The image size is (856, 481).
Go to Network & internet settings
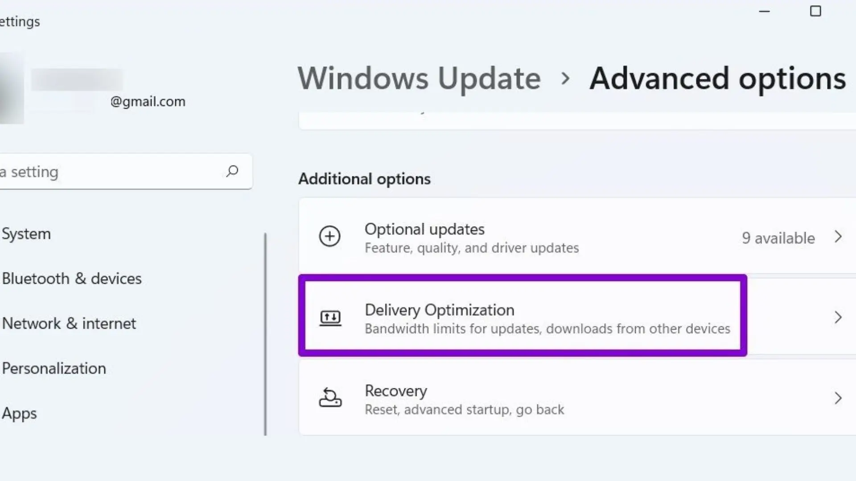69,323
